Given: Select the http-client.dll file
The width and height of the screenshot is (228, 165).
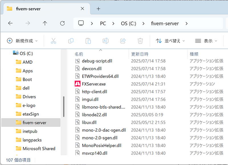Looking at the screenshot, I should (95, 91).
